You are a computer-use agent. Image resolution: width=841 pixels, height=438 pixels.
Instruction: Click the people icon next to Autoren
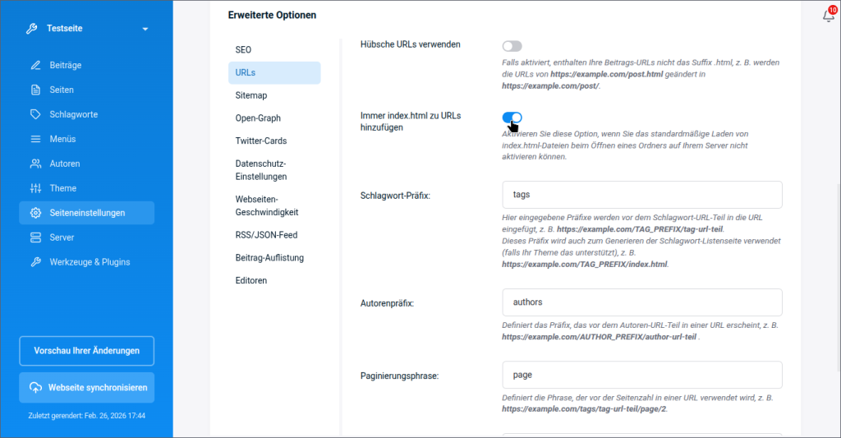pos(35,164)
